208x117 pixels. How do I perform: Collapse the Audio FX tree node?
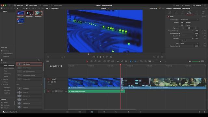coord(1,85)
